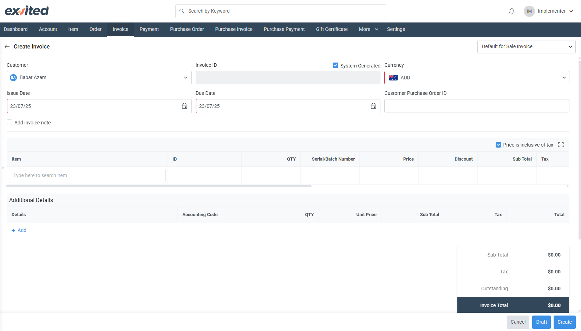Click the Add link under Additional Details
581x331 pixels.
pos(19,231)
